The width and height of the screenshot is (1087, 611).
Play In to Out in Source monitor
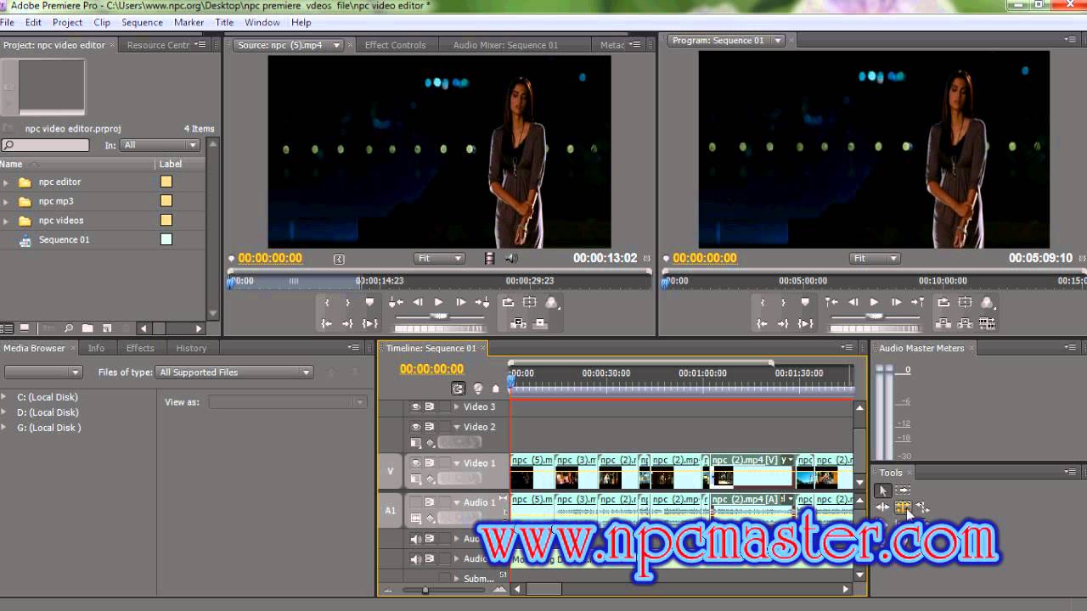370,323
